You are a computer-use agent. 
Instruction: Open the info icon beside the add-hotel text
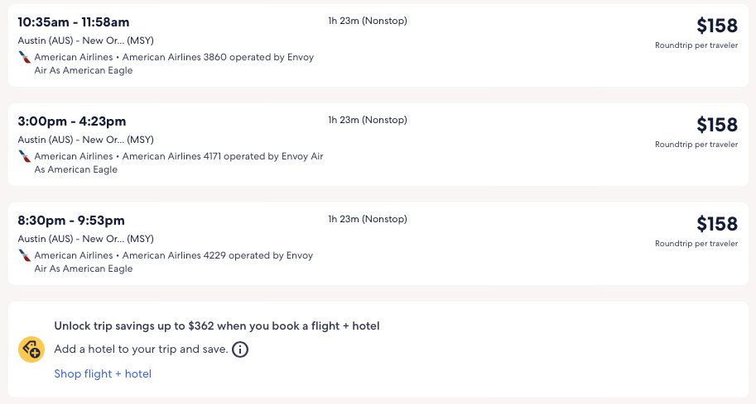tap(240, 349)
